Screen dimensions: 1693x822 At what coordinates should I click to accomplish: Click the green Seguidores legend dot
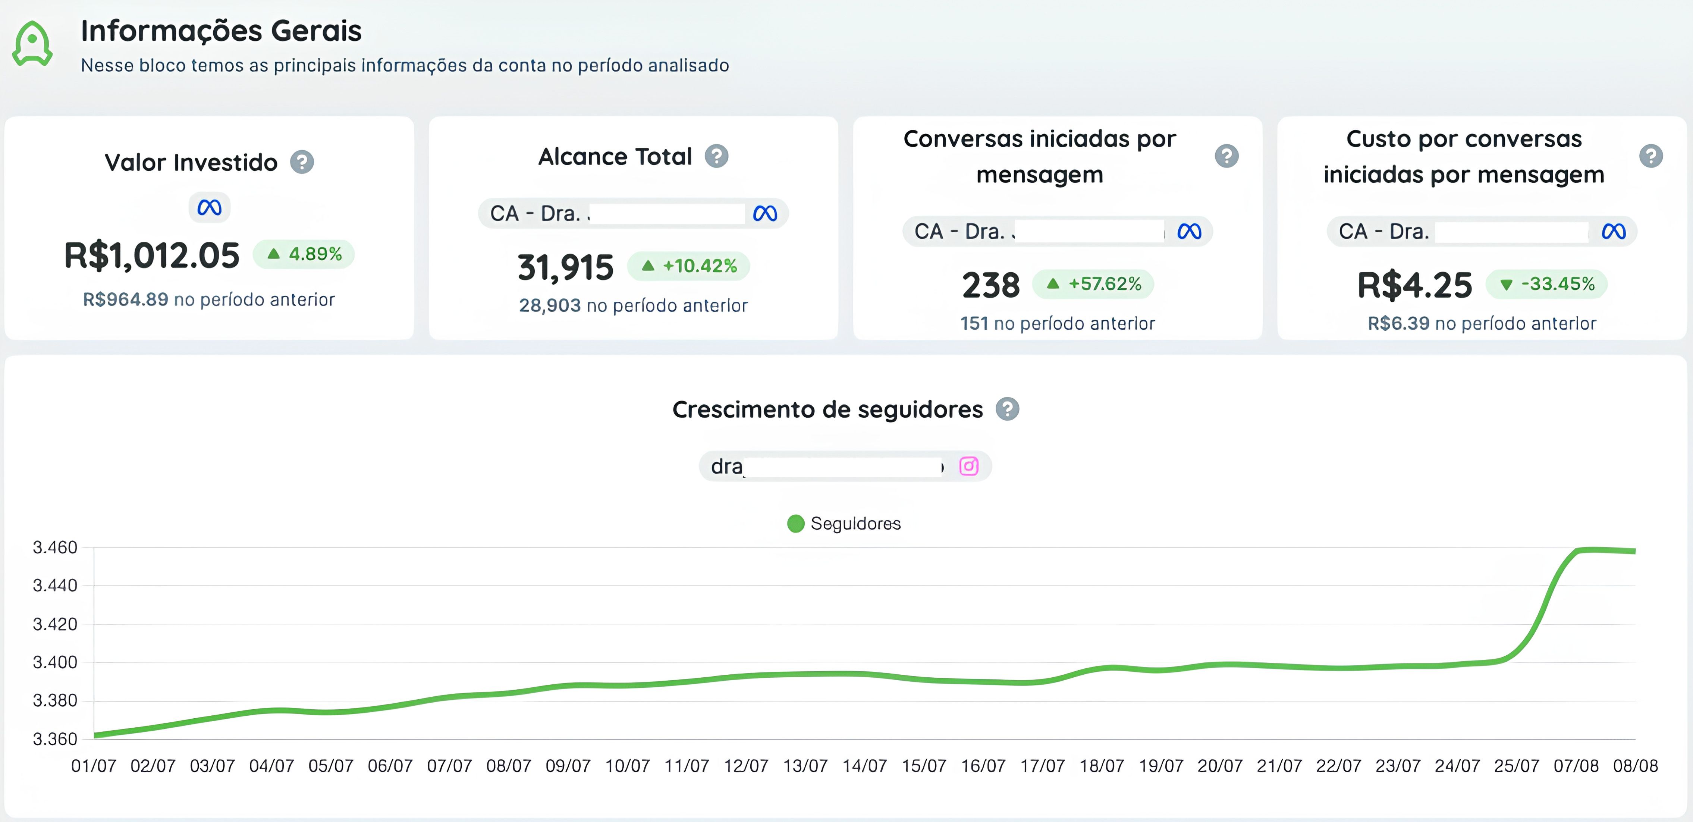tap(795, 524)
